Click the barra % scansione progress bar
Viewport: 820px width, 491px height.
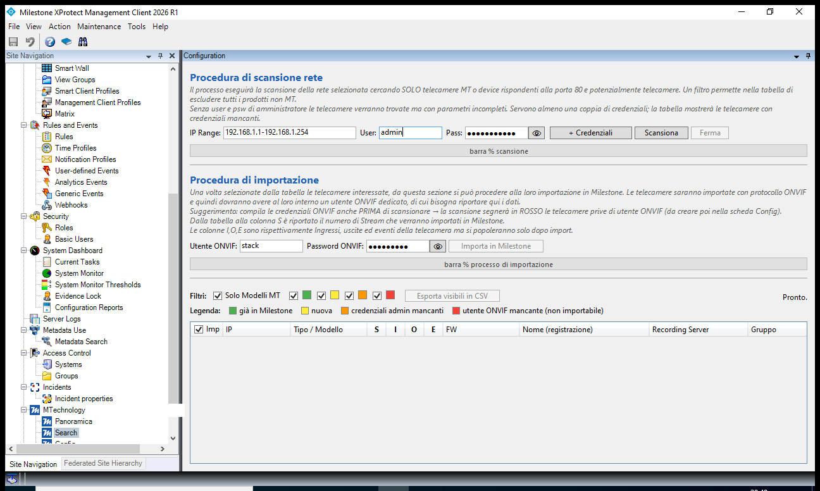click(499, 151)
